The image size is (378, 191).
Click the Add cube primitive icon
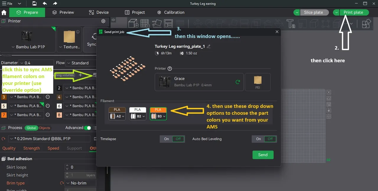tap(133, 23)
